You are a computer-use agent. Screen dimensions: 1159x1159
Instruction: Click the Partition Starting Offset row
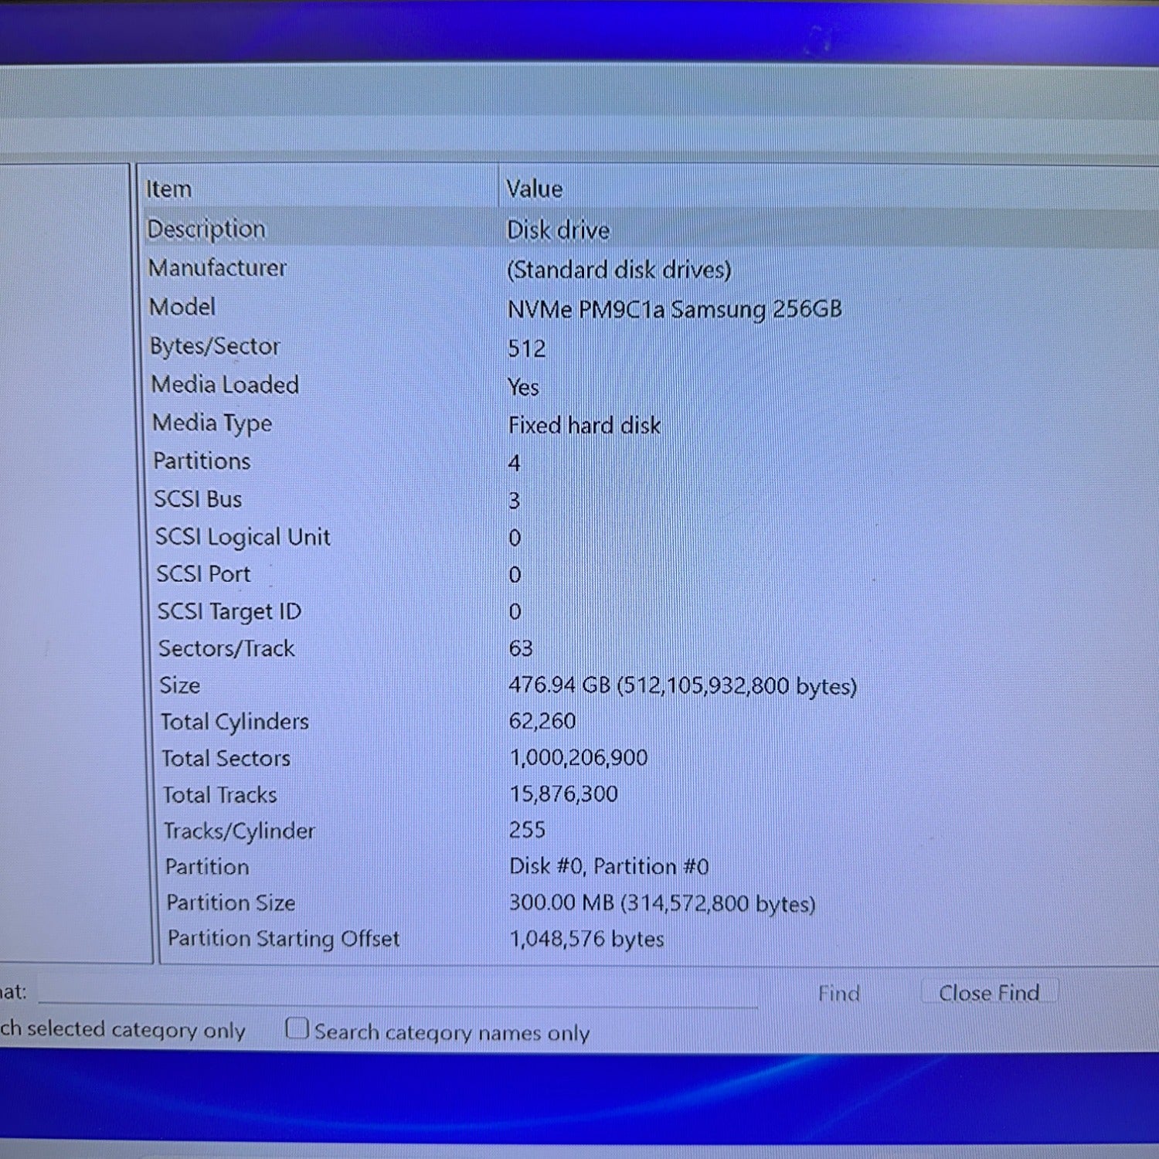point(284,939)
